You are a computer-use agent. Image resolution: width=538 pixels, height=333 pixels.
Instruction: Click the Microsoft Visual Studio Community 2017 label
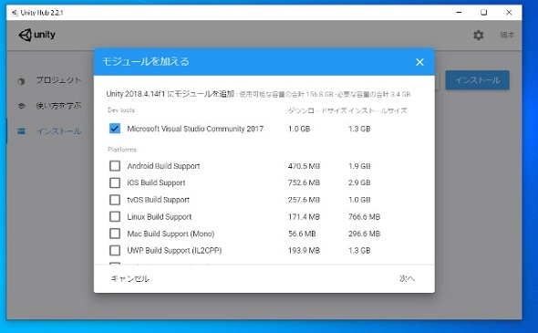[x=195, y=129]
